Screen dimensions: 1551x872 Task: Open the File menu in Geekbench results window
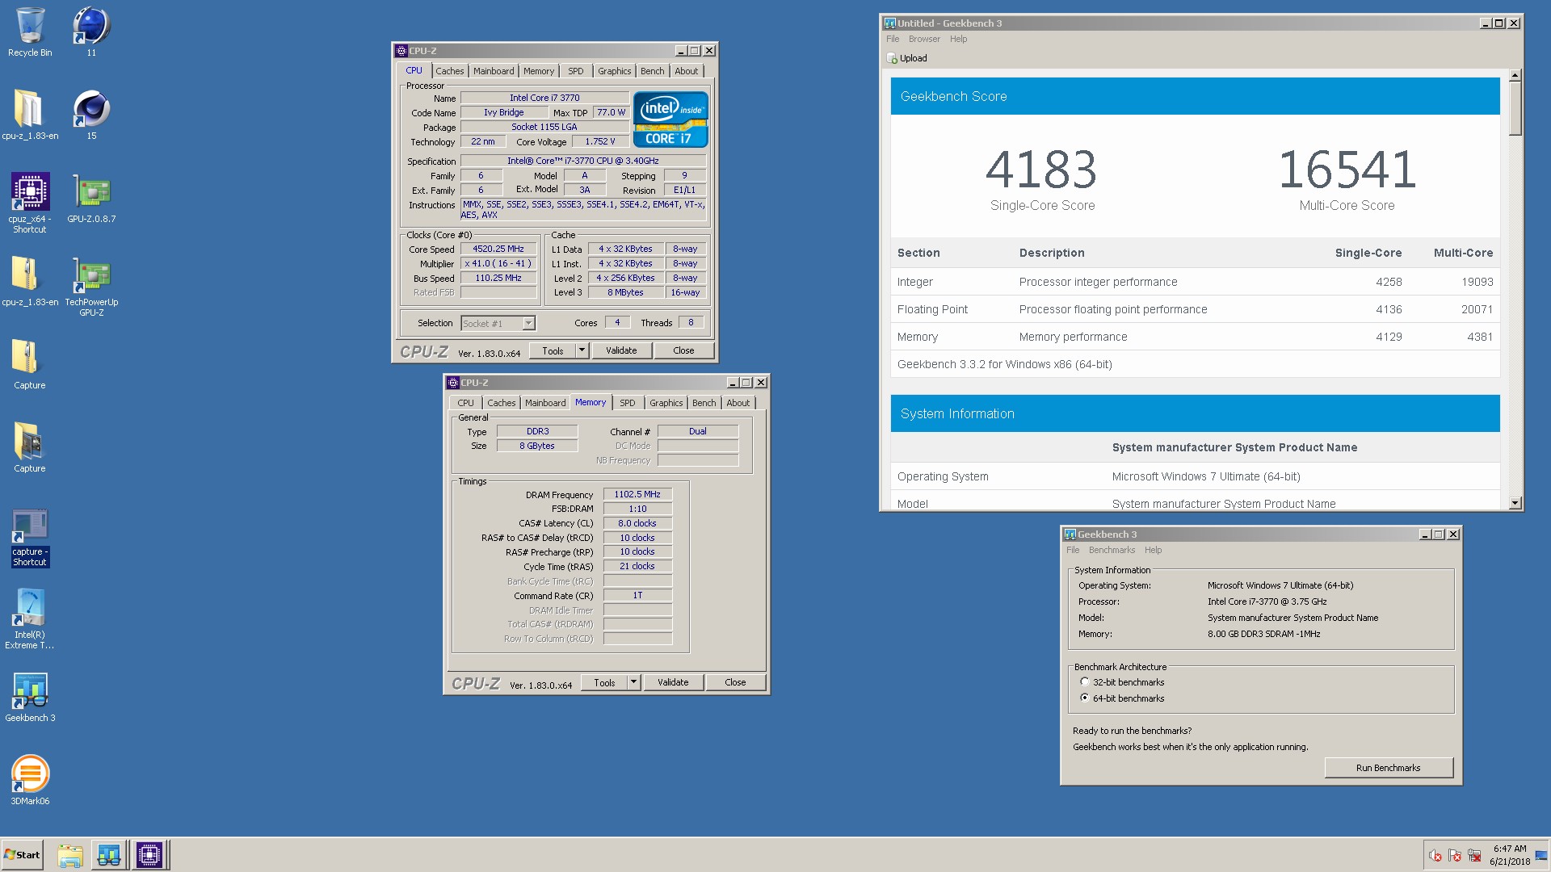893,39
